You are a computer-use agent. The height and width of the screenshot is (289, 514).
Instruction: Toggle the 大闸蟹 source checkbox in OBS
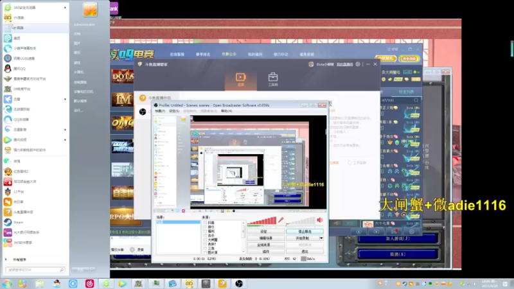pos(205,240)
